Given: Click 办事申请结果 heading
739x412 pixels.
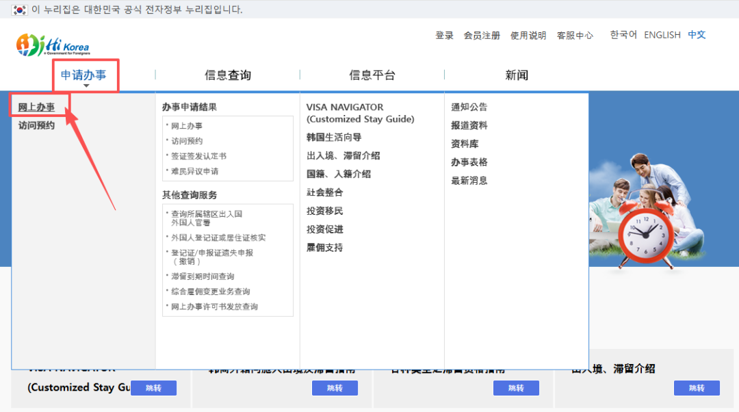Looking at the screenshot, I should click(190, 107).
